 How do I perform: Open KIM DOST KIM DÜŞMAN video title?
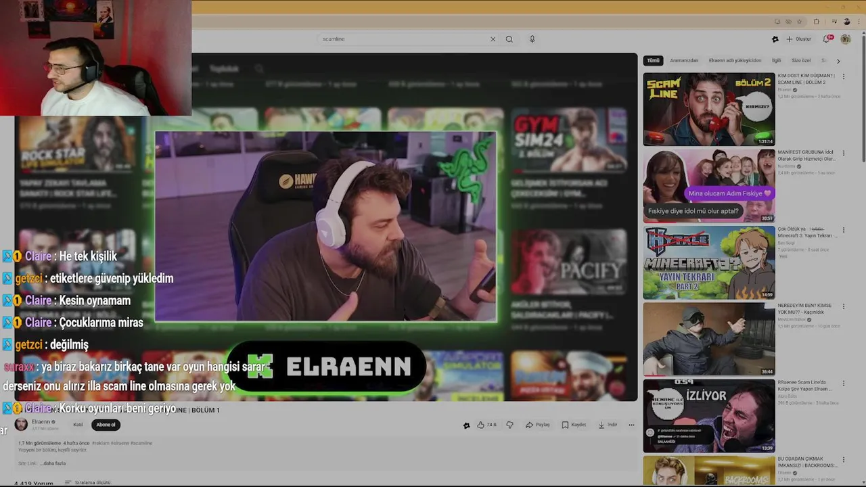click(806, 78)
